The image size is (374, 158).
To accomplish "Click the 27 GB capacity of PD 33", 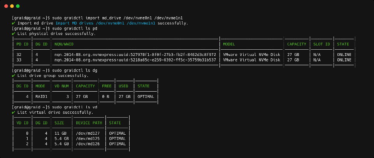I will (x=293, y=60).
